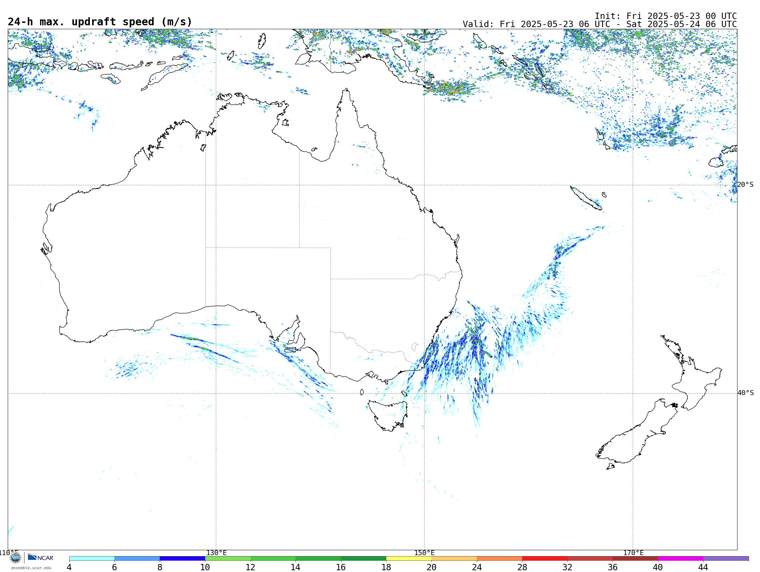Click the colorbar tick label '4'

point(69,567)
